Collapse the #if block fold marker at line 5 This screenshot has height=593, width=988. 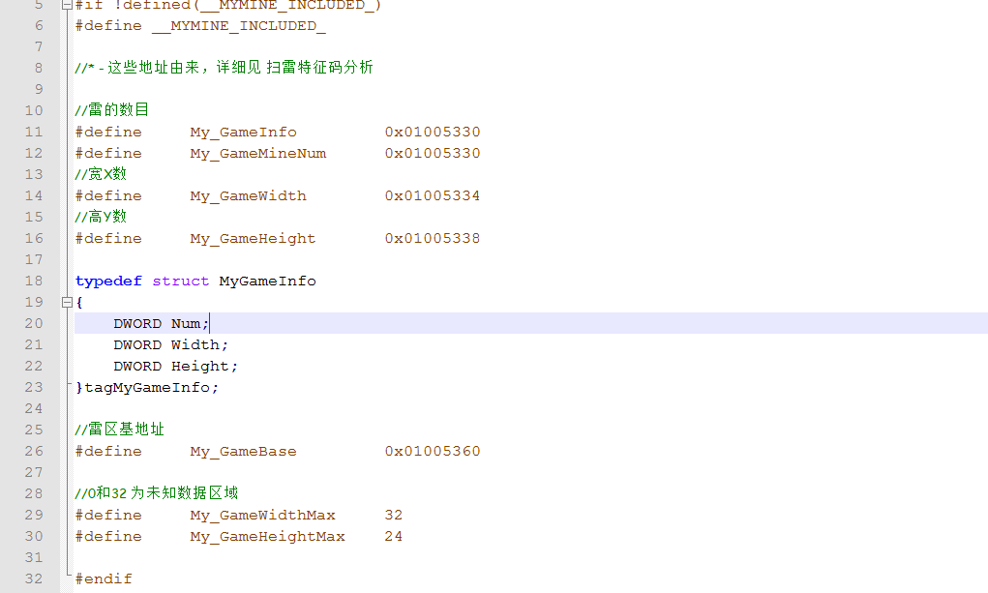point(66,5)
